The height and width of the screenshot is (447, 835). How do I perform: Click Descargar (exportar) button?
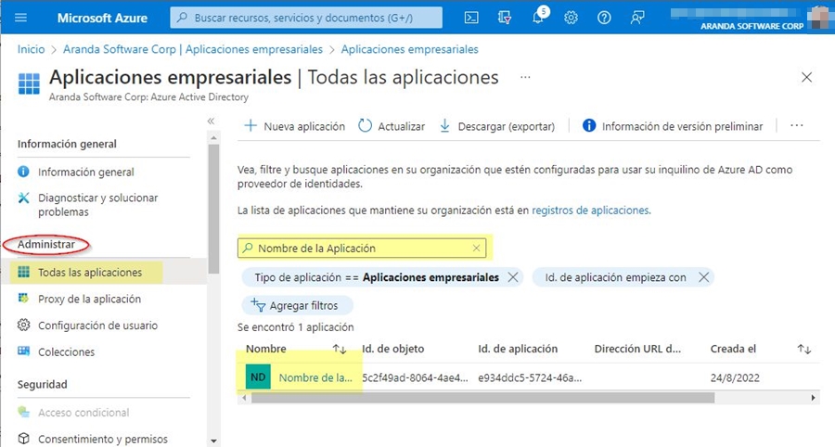pos(496,126)
